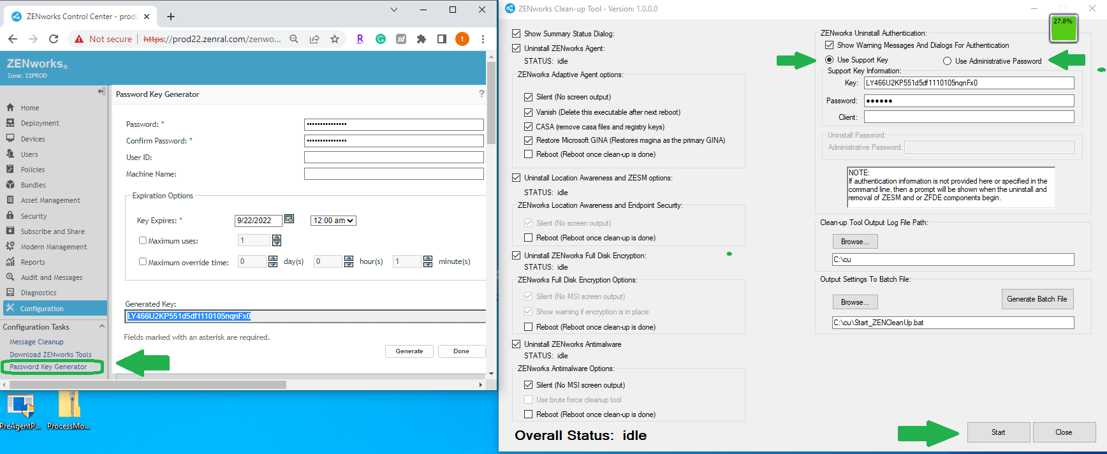This screenshot has height=454, width=1107.
Task: Toggle Uninstall ZENworks Full Disk Encryption
Action: pyautogui.click(x=517, y=255)
